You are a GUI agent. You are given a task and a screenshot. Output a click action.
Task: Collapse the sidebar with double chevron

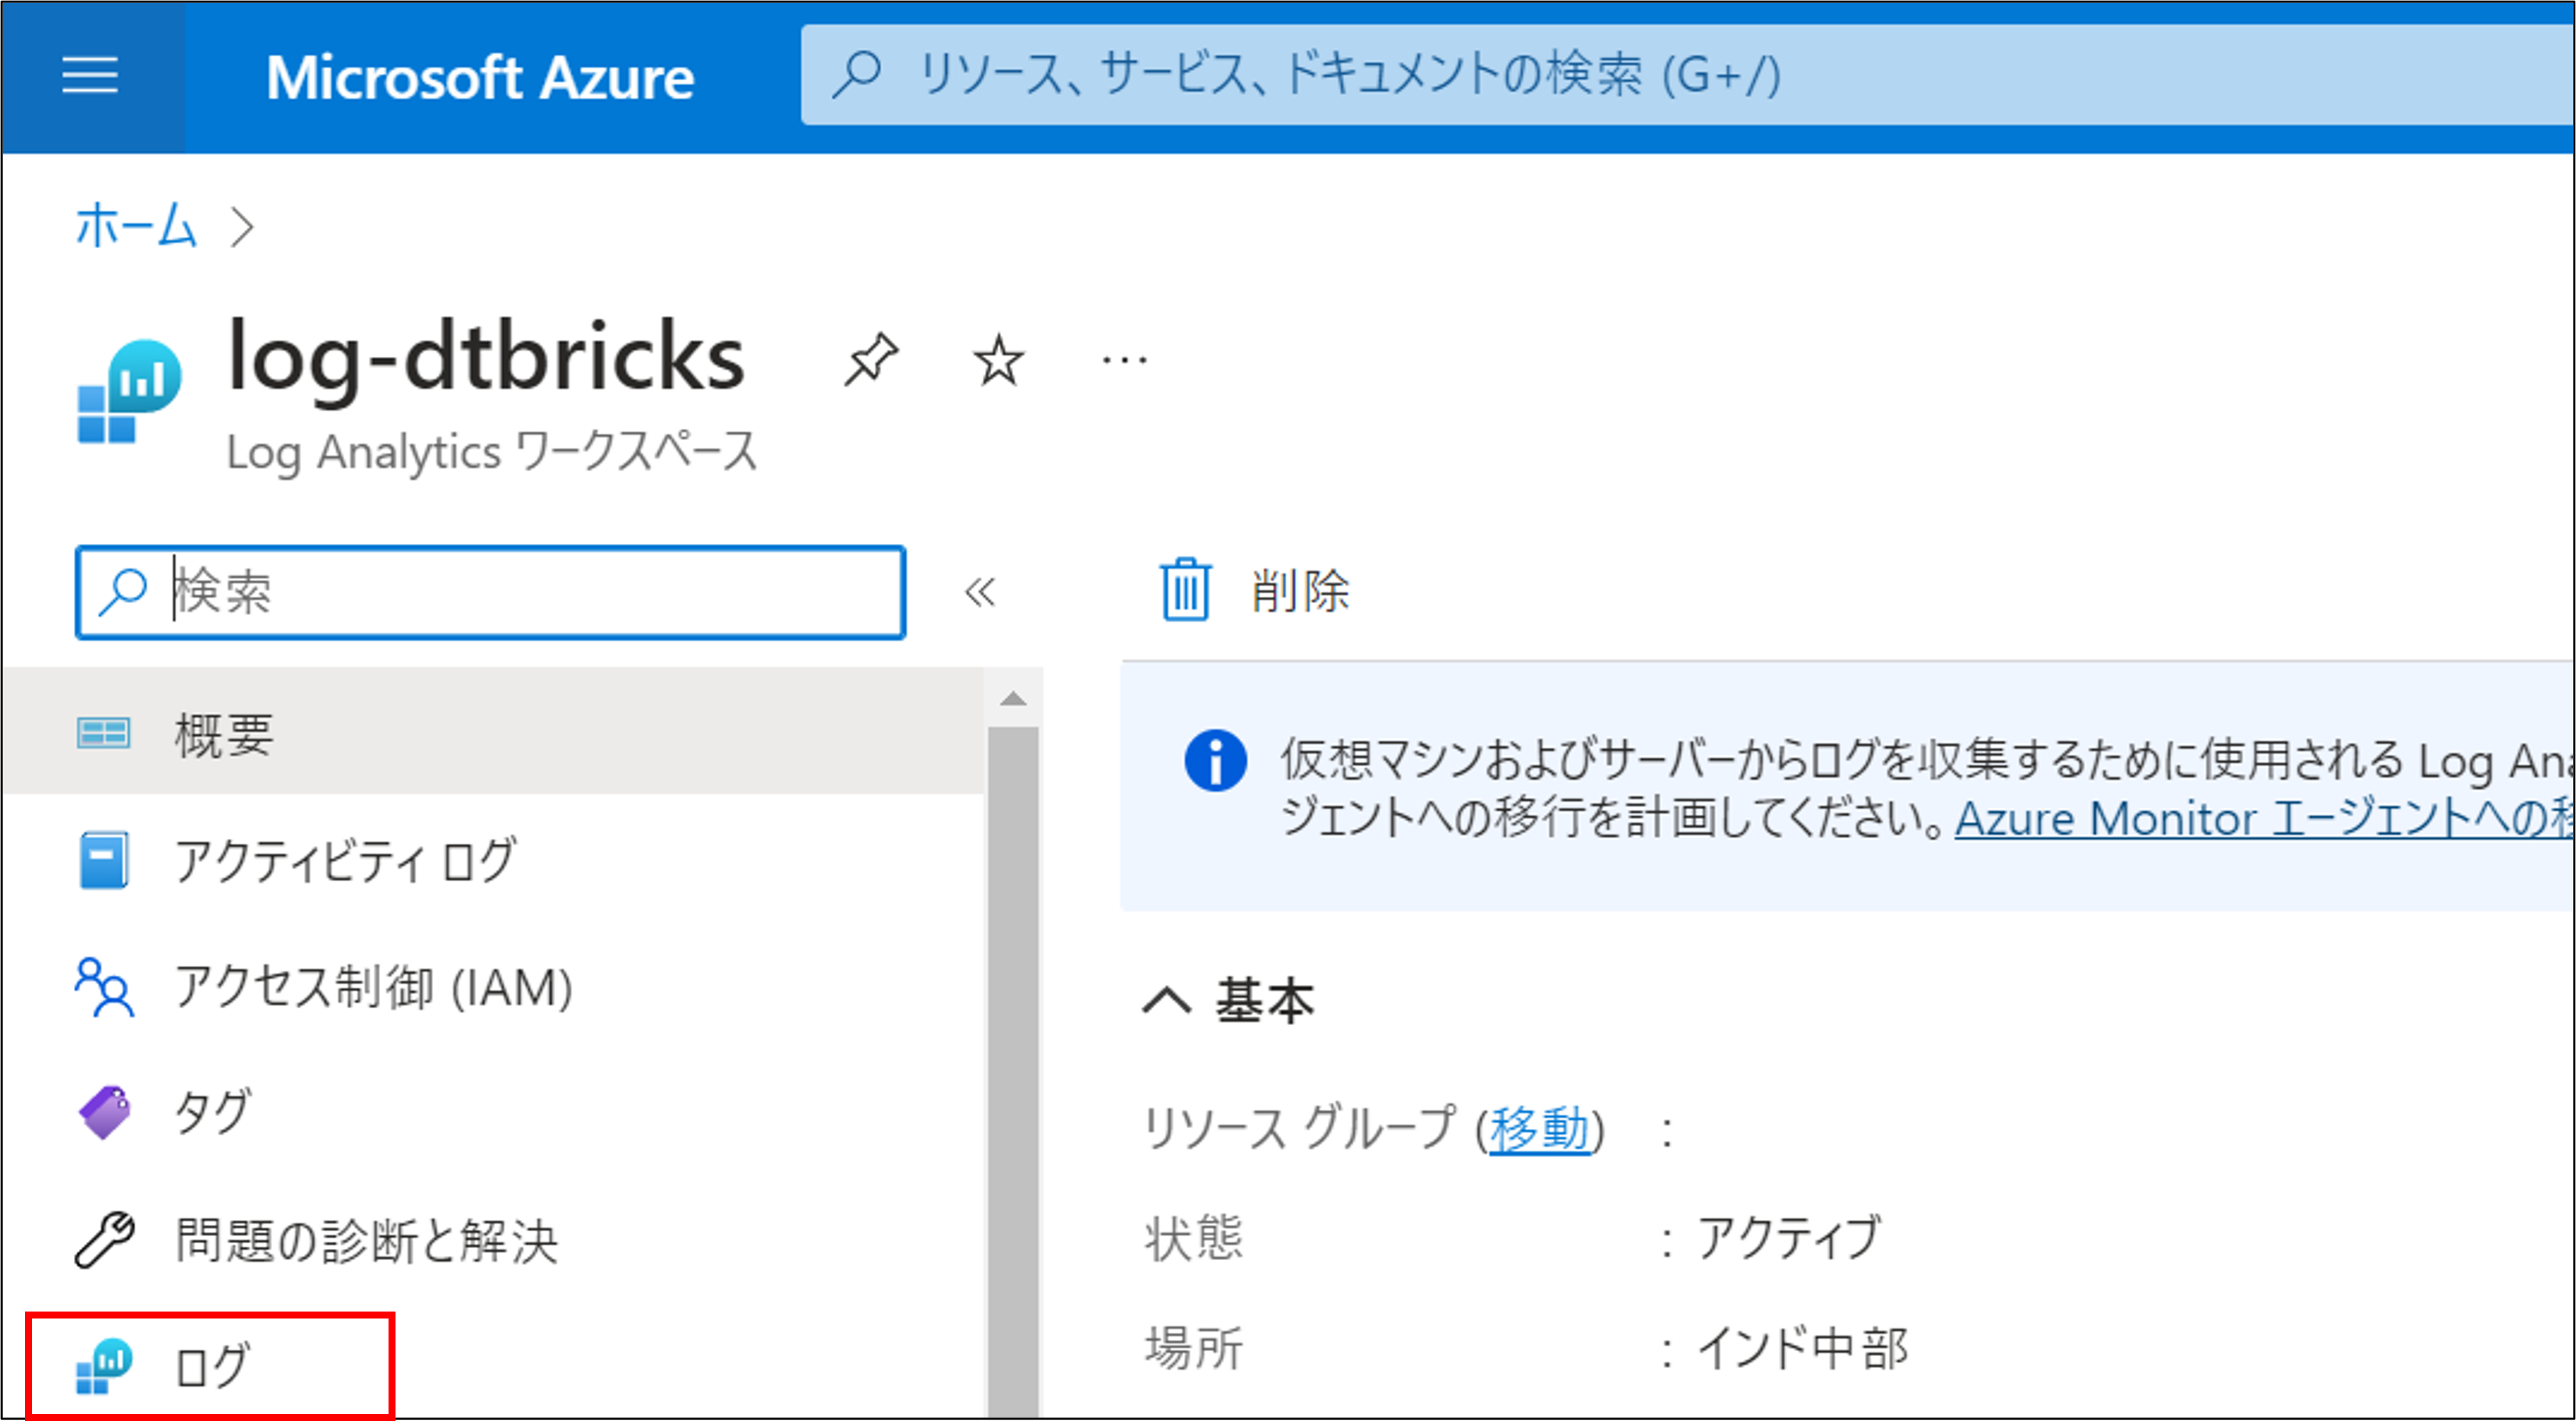pos(980,591)
